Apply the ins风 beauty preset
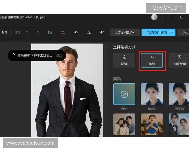 [x=152, y=94]
